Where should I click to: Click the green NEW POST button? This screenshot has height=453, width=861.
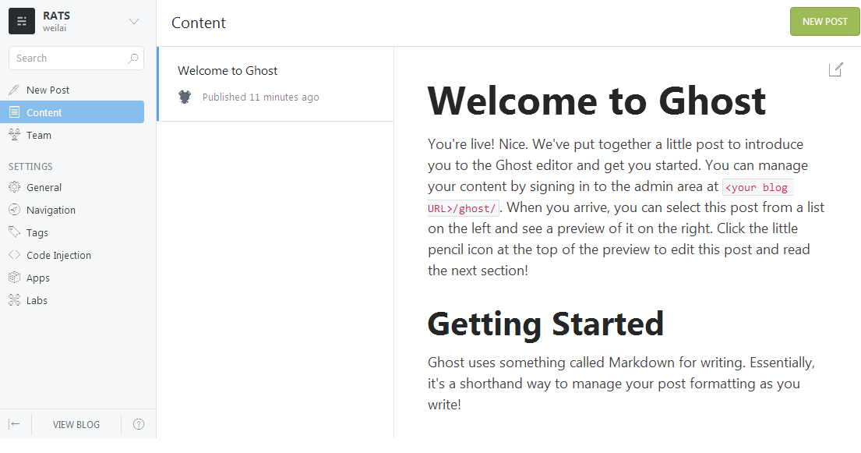pyautogui.click(x=824, y=21)
